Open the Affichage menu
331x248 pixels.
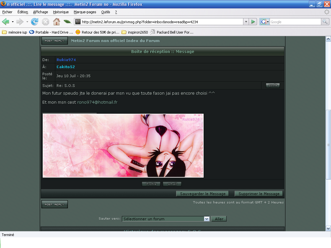(40, 12)
